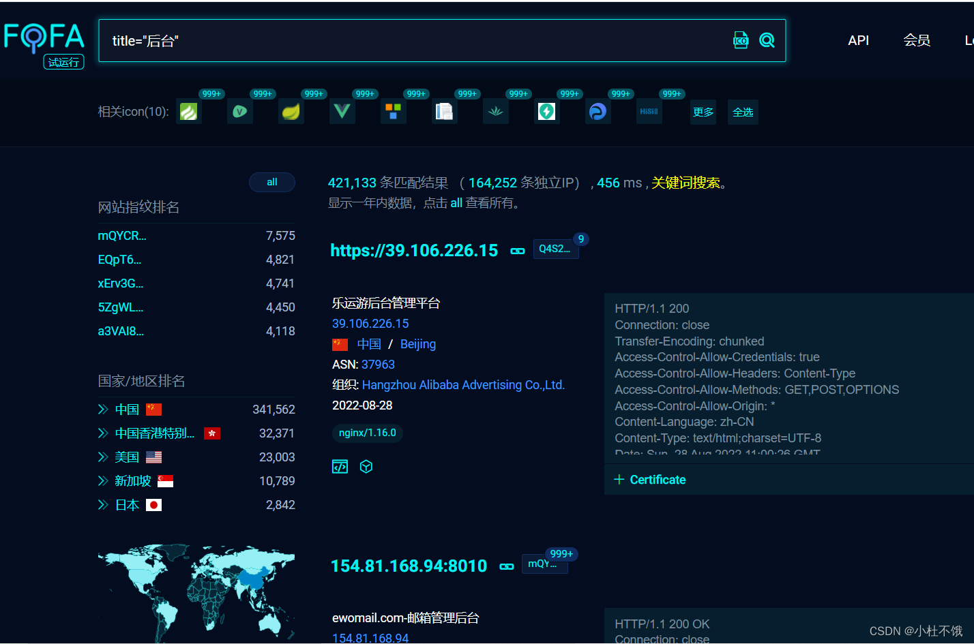Open the API menu item
This screenshot has width=974, height=644.
click(858, 40)
